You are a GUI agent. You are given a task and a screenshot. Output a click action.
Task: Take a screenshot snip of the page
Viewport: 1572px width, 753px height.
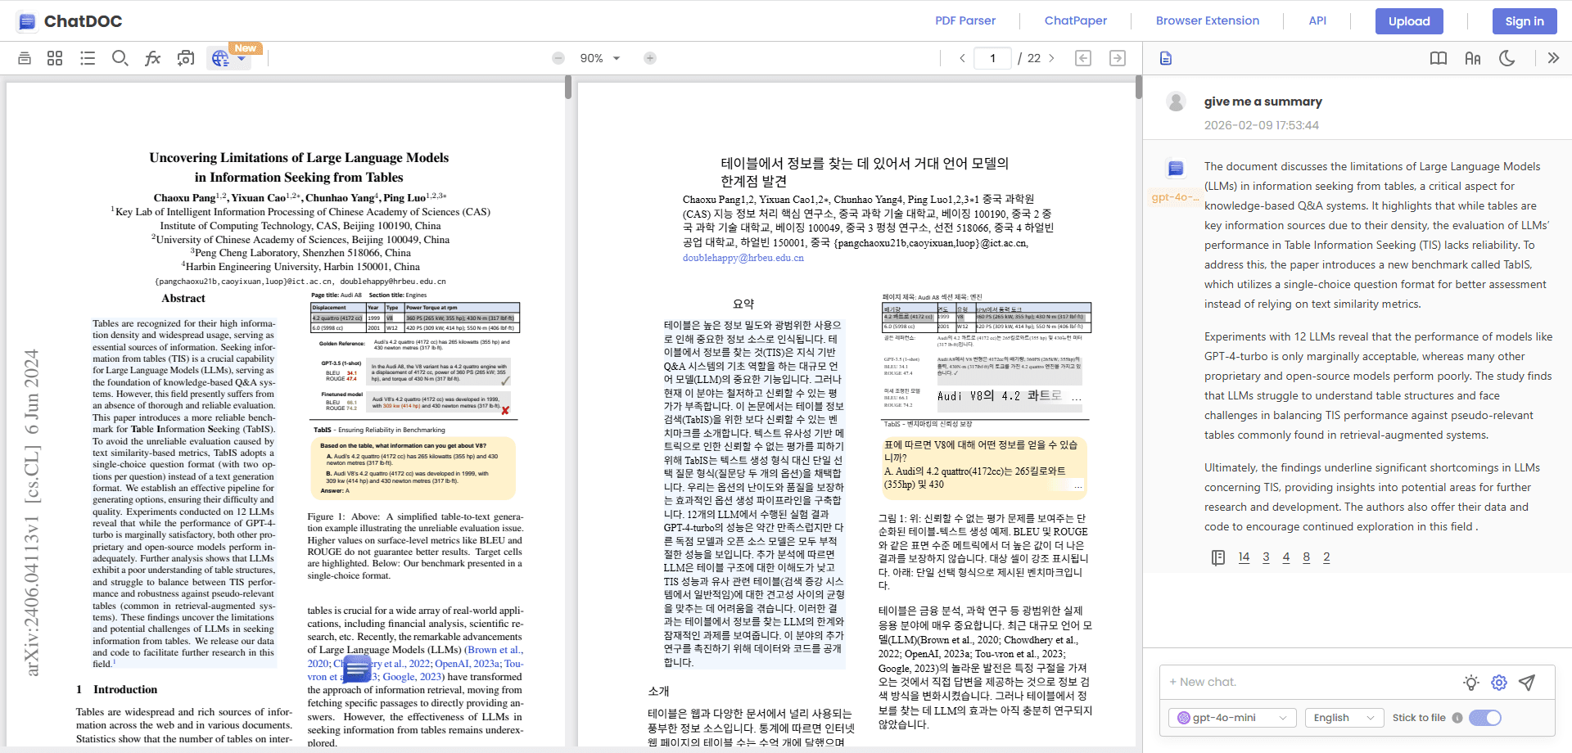point(185,58)
